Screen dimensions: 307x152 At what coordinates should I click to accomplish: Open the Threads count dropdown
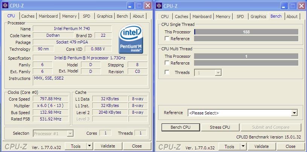click(x=218, y=73)
